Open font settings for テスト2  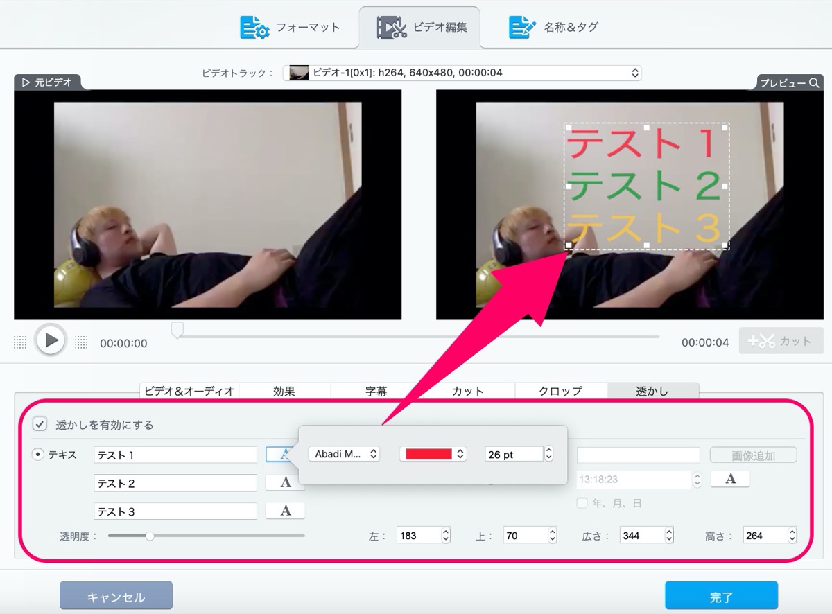click(285, 483)
